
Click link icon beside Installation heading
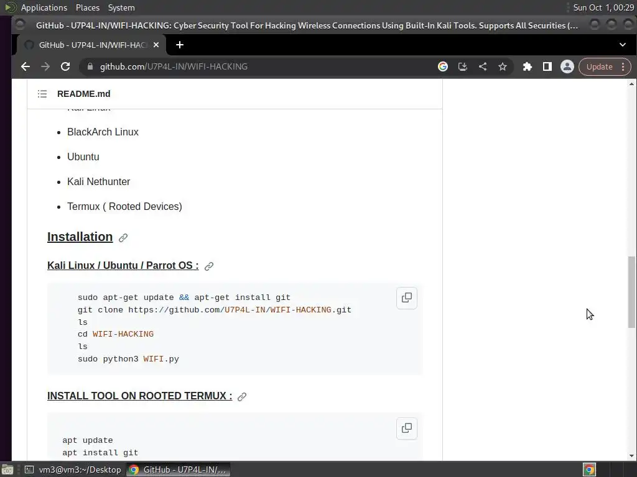(123, 238)
